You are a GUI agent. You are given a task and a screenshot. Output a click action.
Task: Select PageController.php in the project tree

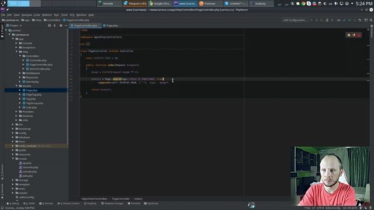(41, 65)
